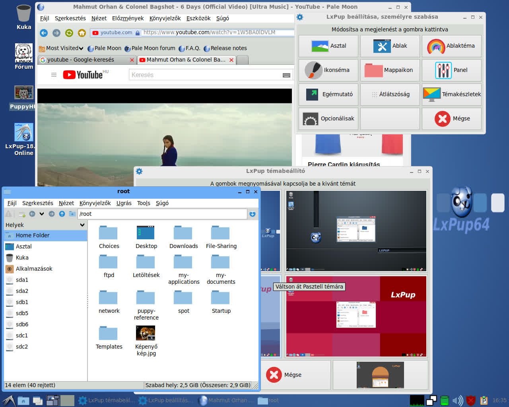Open the Most Visited bookmarks dropdown
This screenshot has width=509, height=407.
point(61,48)
